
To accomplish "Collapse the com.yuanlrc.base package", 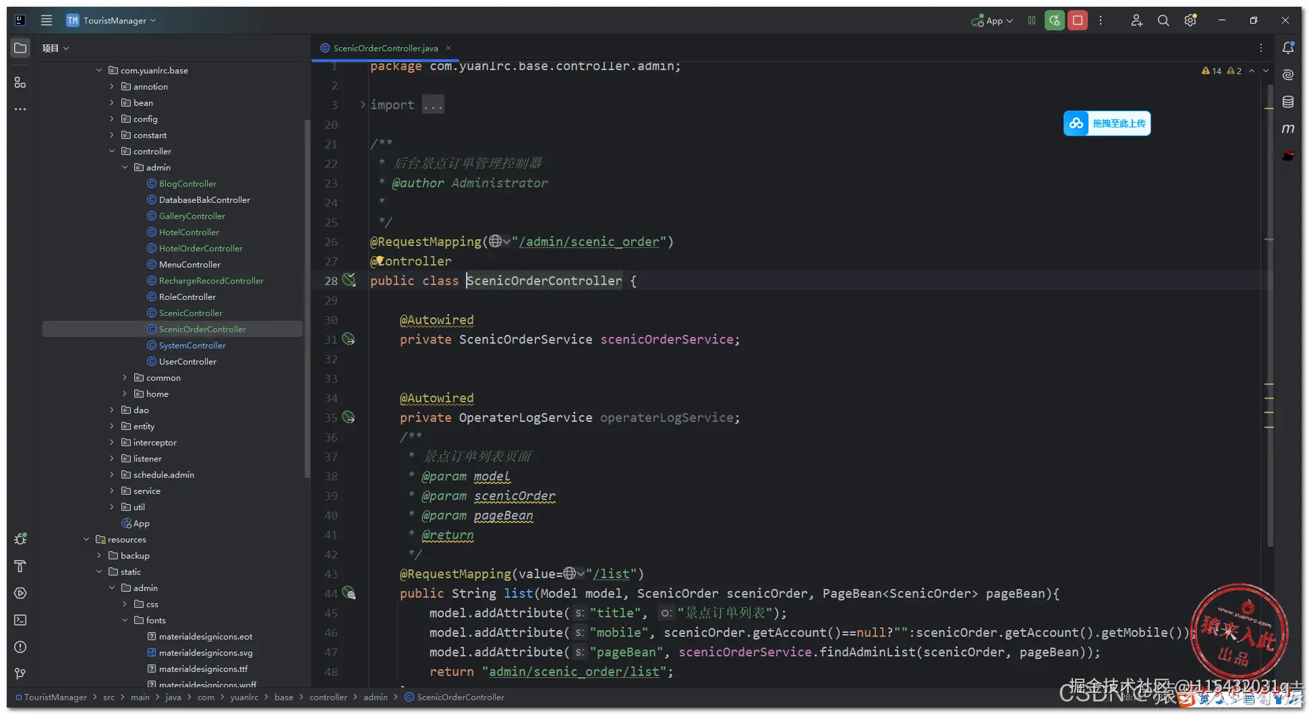I will click(99, 70).
